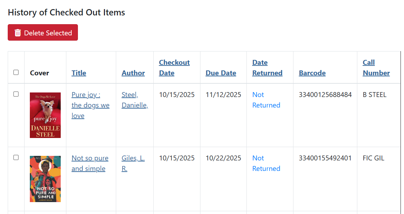This screenshot has width=404, height=214.
Task: View author Steel, Danielle
Action: click(134, 100)
